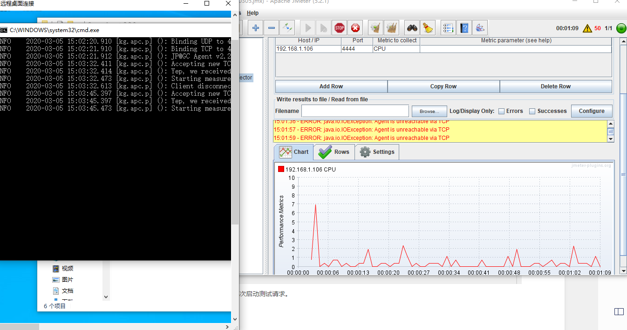This screenshot has width=627, height=330.
Task: Select the Metric to collect cell CPU
Action: pos(396,49)
